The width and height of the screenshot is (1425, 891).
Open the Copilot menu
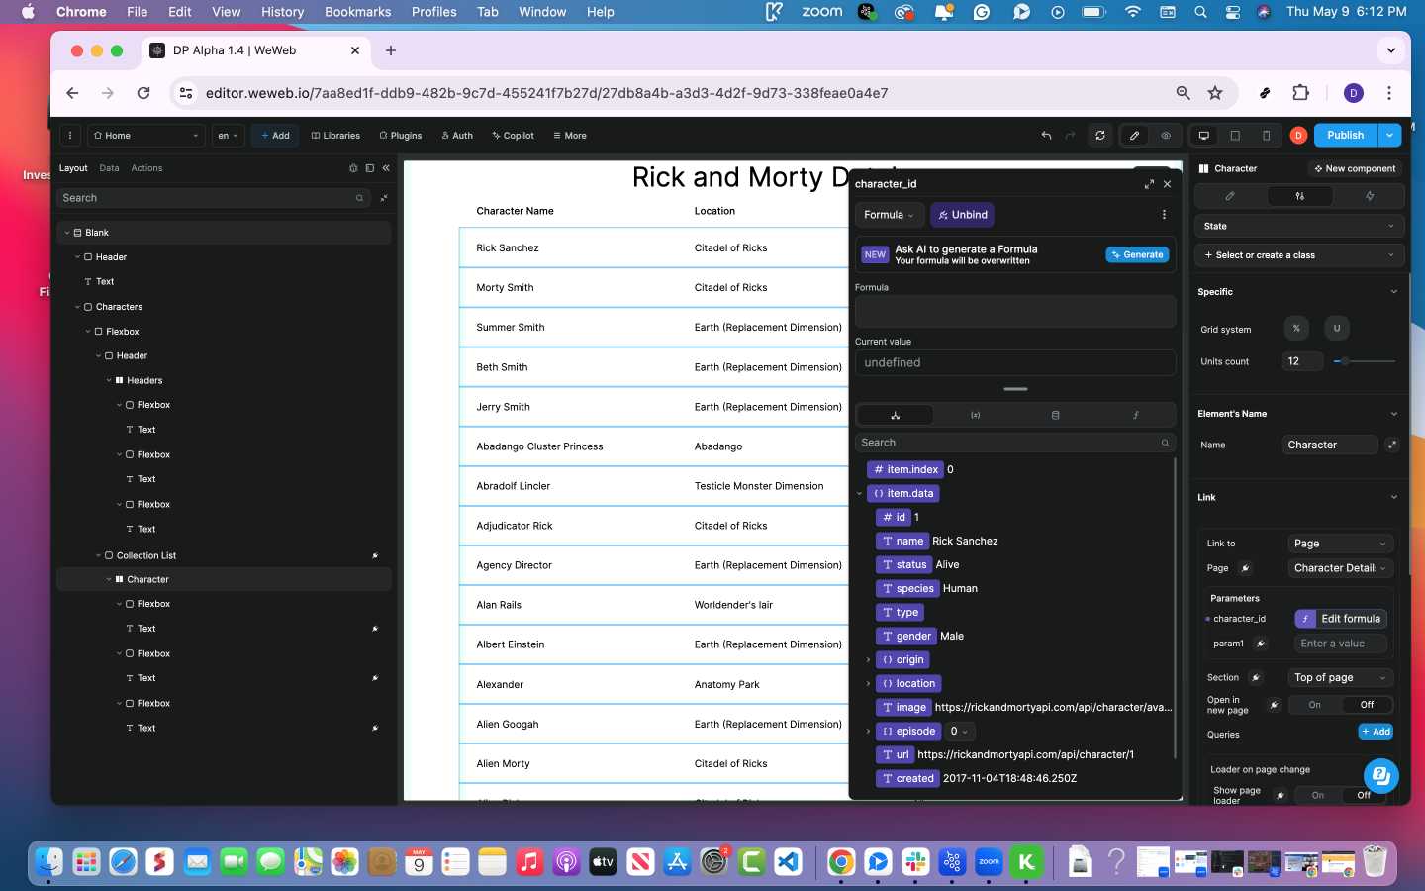click(513, 136)
